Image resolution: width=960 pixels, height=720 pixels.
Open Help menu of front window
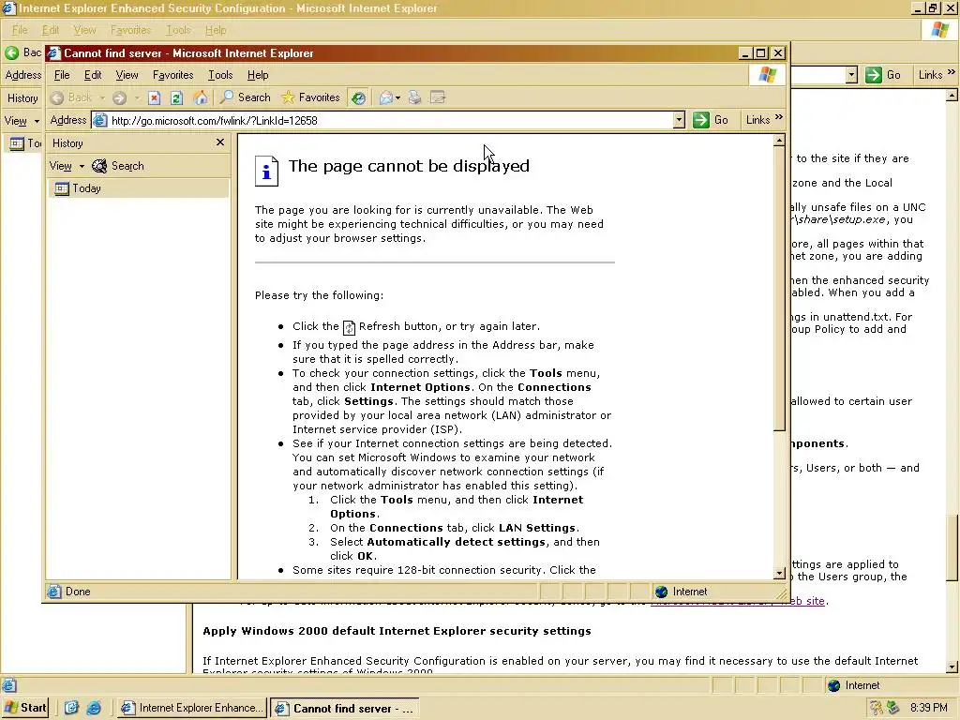click(258, 75)
